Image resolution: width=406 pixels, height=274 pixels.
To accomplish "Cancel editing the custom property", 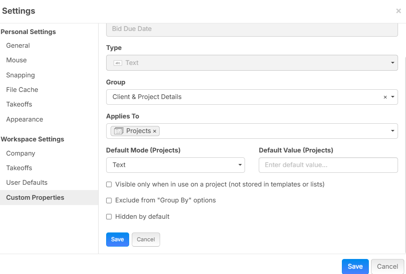I will 146,240.
